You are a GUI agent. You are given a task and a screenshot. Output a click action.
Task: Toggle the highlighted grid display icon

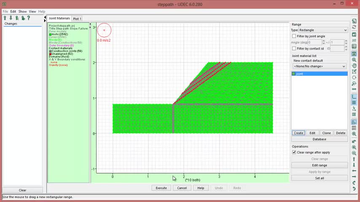[354, 103]
